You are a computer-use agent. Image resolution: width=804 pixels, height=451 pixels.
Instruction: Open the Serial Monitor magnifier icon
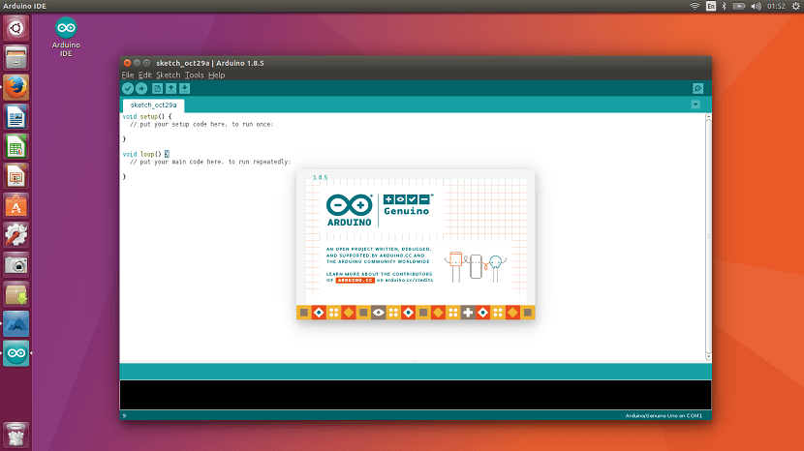(697, 89)
